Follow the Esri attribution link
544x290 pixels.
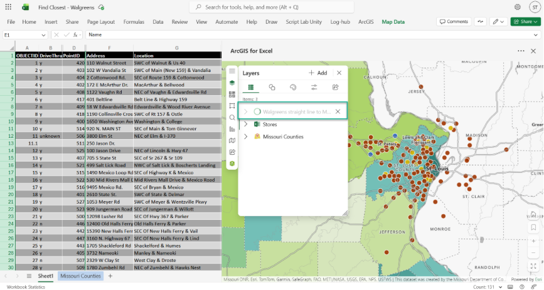click(x=538, y=279)
